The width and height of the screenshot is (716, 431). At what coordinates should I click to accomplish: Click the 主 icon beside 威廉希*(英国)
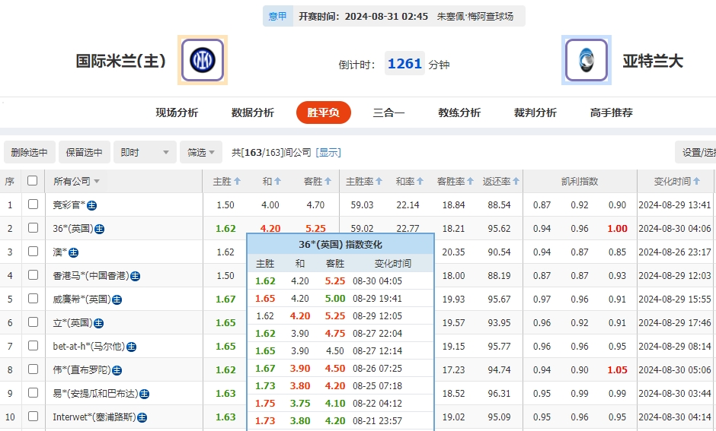click(117, 299)
